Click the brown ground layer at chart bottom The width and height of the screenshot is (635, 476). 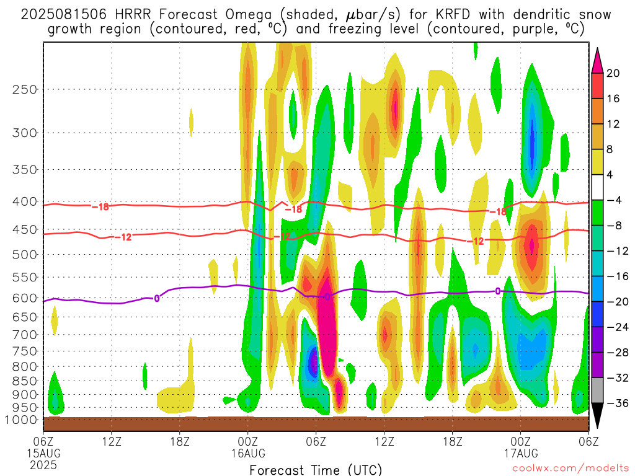point(316,424)
